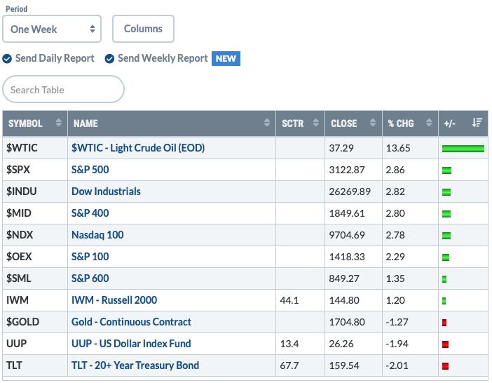Click the red change bar for TLT

click(x=445, y=366)
